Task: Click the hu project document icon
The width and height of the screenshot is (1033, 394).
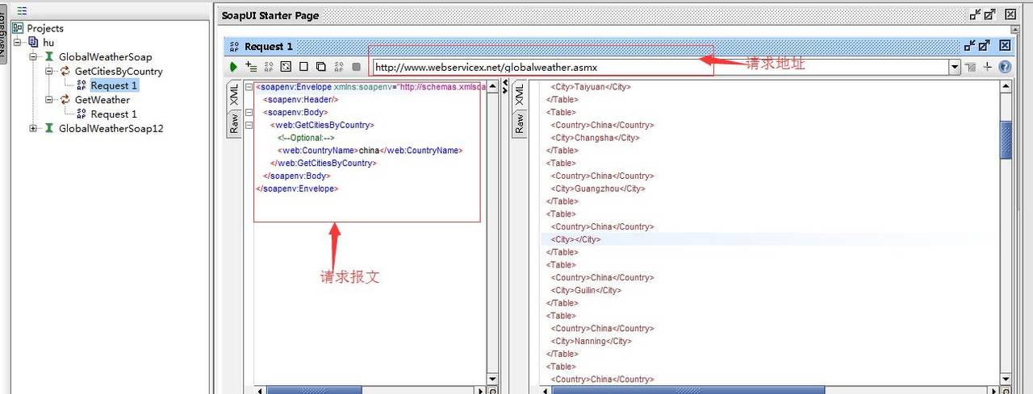Action: (x=33, y=43)
